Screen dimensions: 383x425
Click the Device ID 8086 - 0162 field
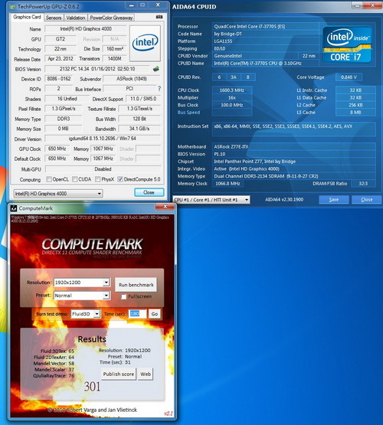59,79
